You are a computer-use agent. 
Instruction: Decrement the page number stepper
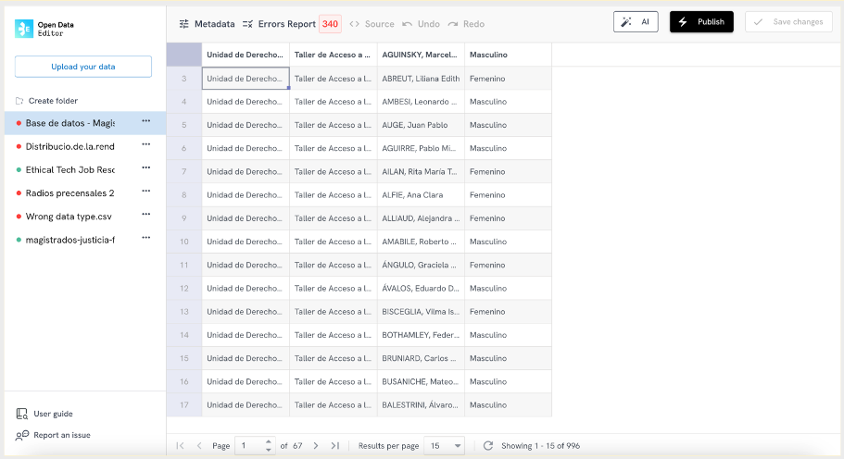click(x=269, y=450)
